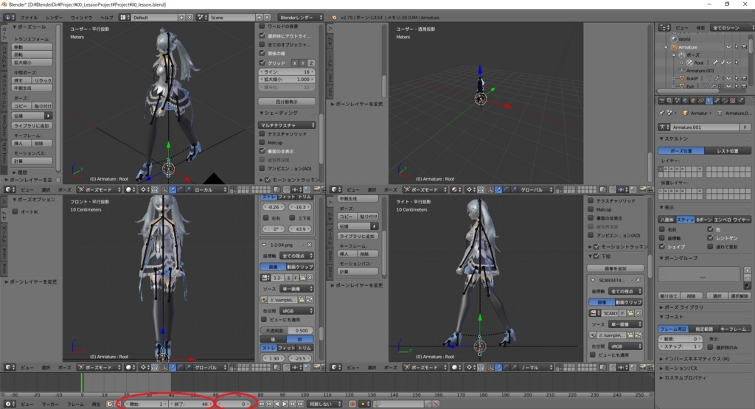
Task: Click the record auto-keyframe button in timeline
Action: [x=351, y=404]
